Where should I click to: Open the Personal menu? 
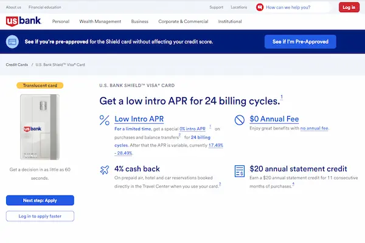(x=61, y=21)
